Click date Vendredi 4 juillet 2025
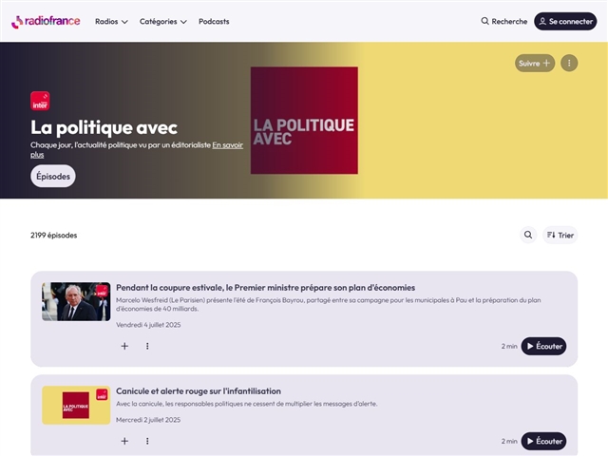608x456 pixels. tap(148, 325)
